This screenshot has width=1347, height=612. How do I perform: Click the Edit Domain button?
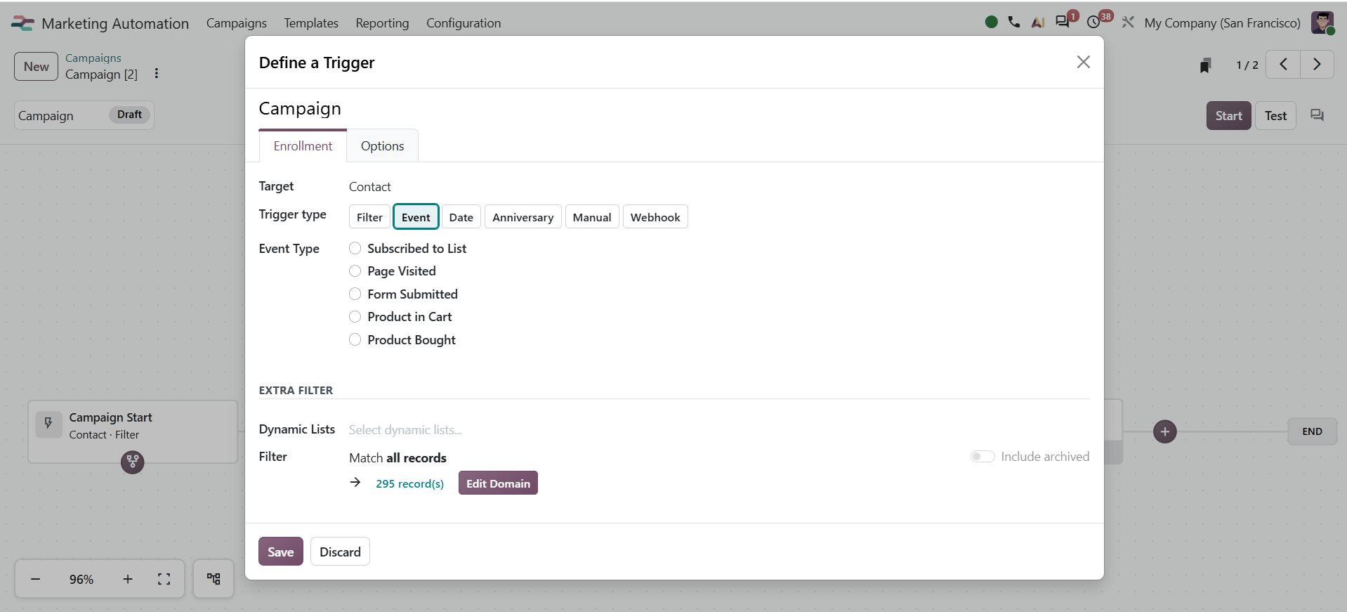point(498,483)
